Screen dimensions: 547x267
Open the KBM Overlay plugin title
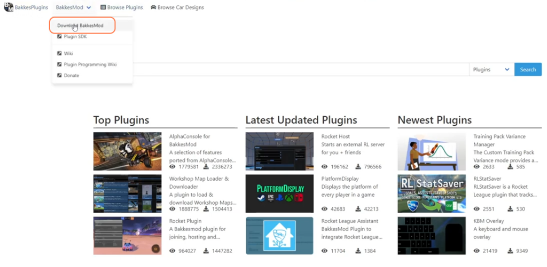click(488, 221)
